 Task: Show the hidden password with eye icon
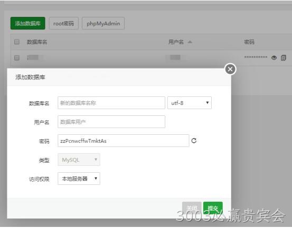(x=274, y=58)
